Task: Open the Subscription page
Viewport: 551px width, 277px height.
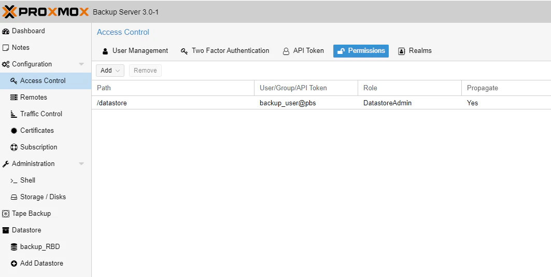Action: (x=46, y=147)
